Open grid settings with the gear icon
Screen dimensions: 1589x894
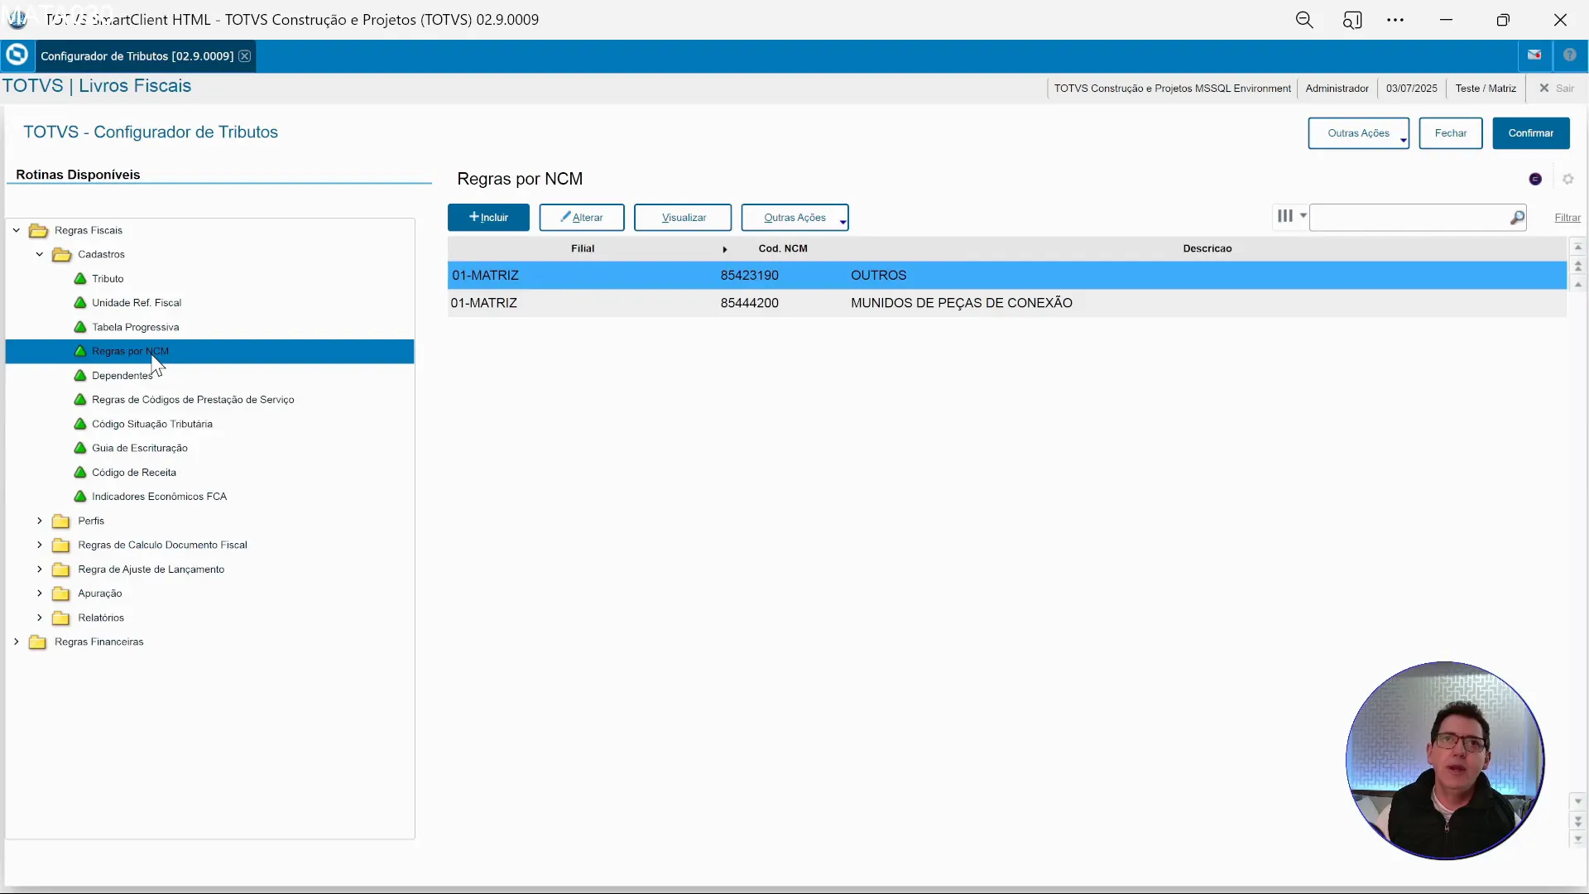pos(1569,179)
